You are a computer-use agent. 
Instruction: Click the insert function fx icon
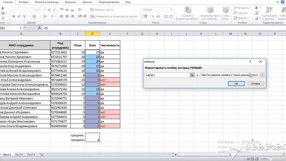pyautogui.click(x=39, y=28)
